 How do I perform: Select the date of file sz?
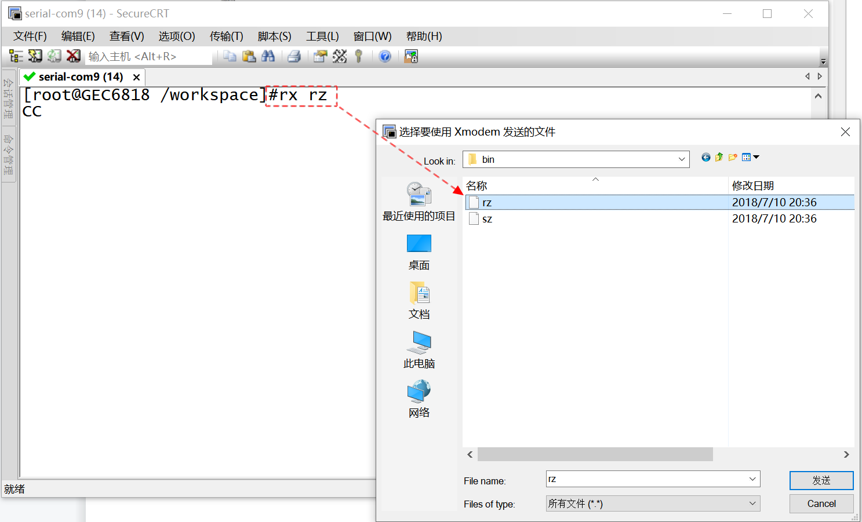click(774, 218)
